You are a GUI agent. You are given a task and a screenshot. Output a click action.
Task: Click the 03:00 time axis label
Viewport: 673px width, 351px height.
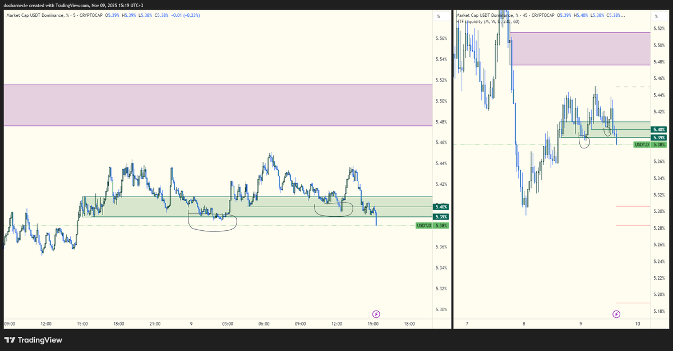click(228, 324)
